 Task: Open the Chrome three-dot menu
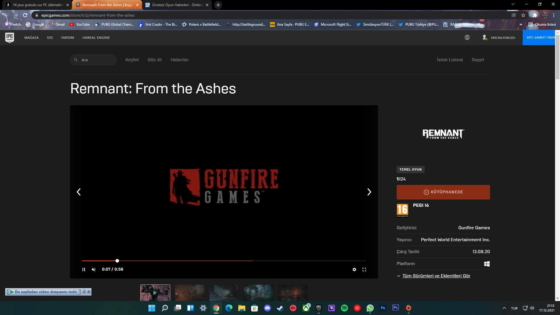pyautogui.click(x=554, y=15)
